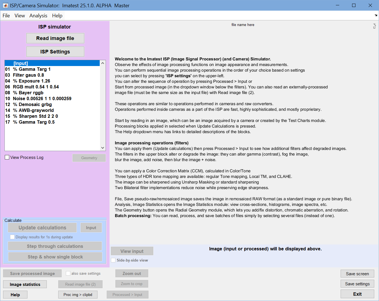
Task: Click the Read image file button
Action: click(55, 38)
